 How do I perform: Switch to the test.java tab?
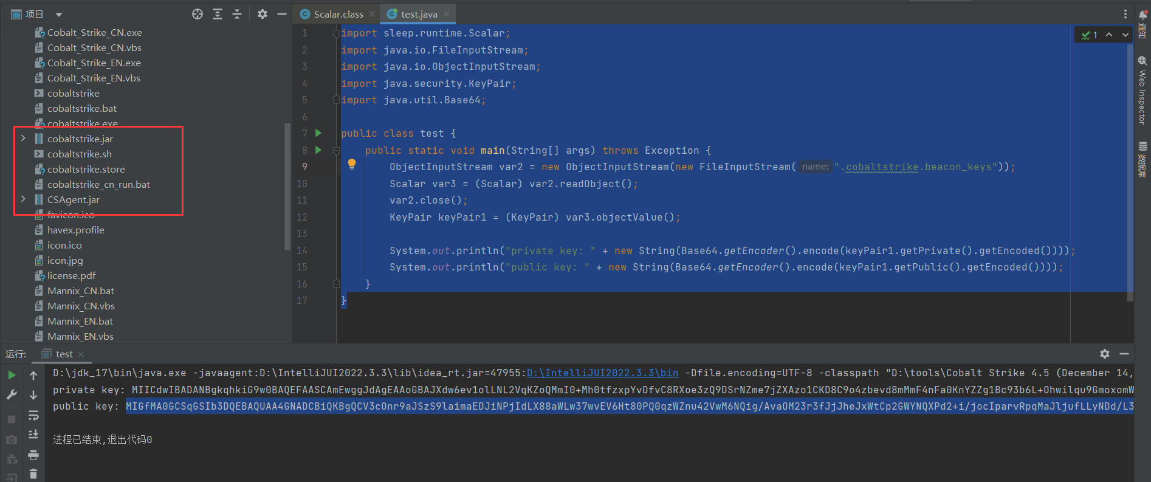[419, 14]
